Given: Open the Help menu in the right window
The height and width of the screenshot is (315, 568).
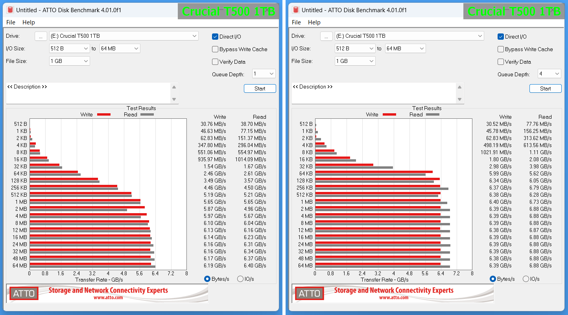Looking at the screenshot, I should [314, 22].
